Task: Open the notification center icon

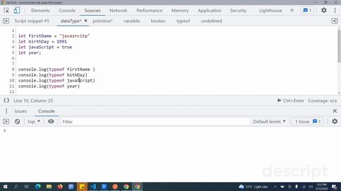Action: coord(335,187)
